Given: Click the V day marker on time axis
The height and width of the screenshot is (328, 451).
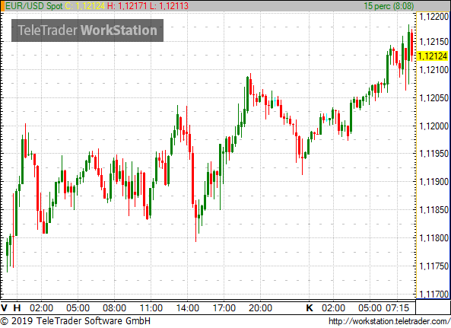Looking at the screenshot, I should 4,308.
